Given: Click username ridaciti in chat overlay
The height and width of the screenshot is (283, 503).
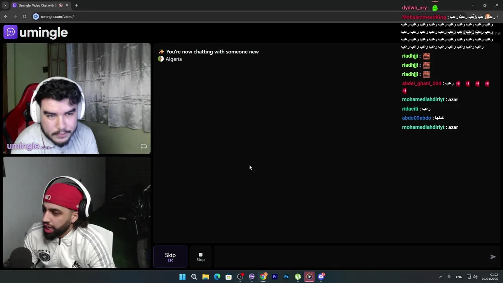Looking at the screenshot, I should [410, 108].
